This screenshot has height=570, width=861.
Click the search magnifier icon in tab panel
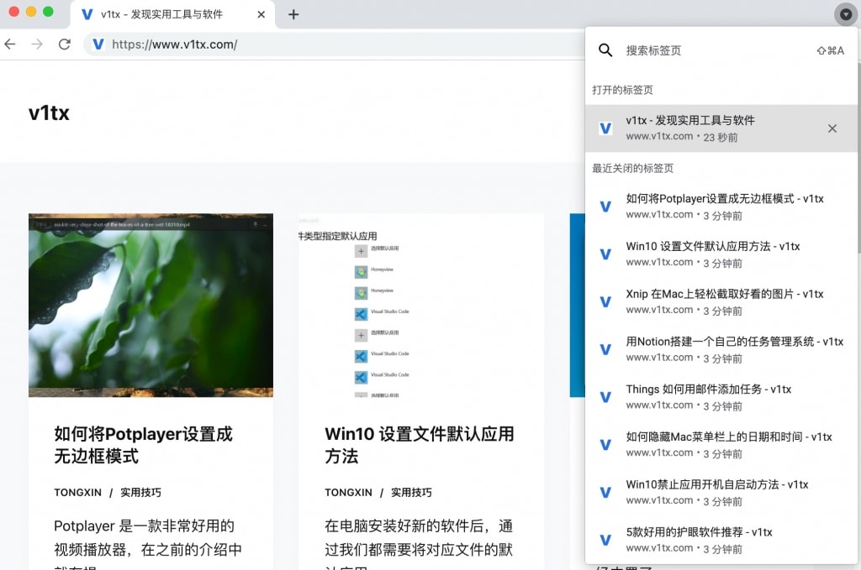point(605,50)
